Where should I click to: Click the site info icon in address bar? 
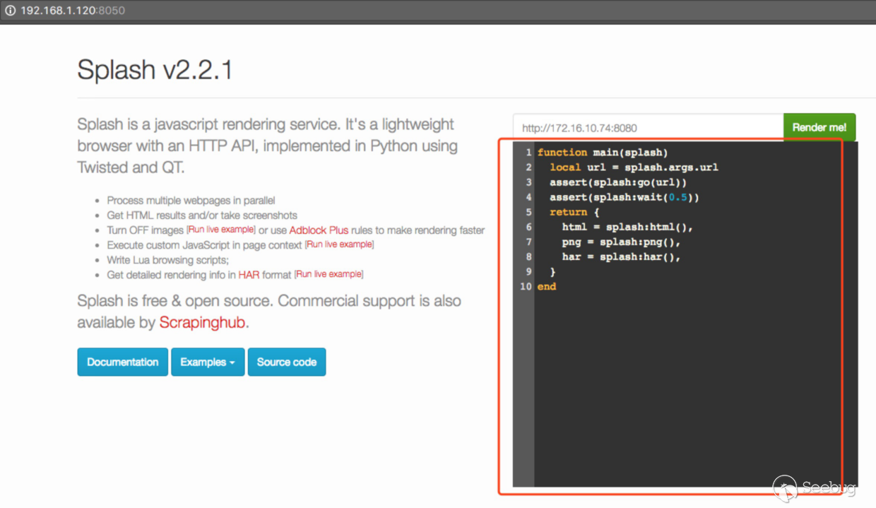pos(10,11)
